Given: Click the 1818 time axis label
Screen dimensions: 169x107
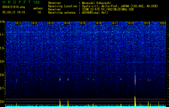Looking at the screenshot, I should pyautogui.click(x=131, y=23).
